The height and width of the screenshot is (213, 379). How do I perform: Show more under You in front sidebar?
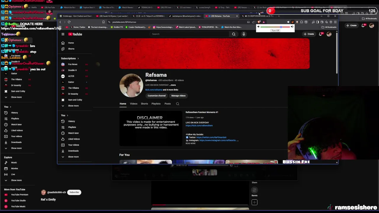73,157
